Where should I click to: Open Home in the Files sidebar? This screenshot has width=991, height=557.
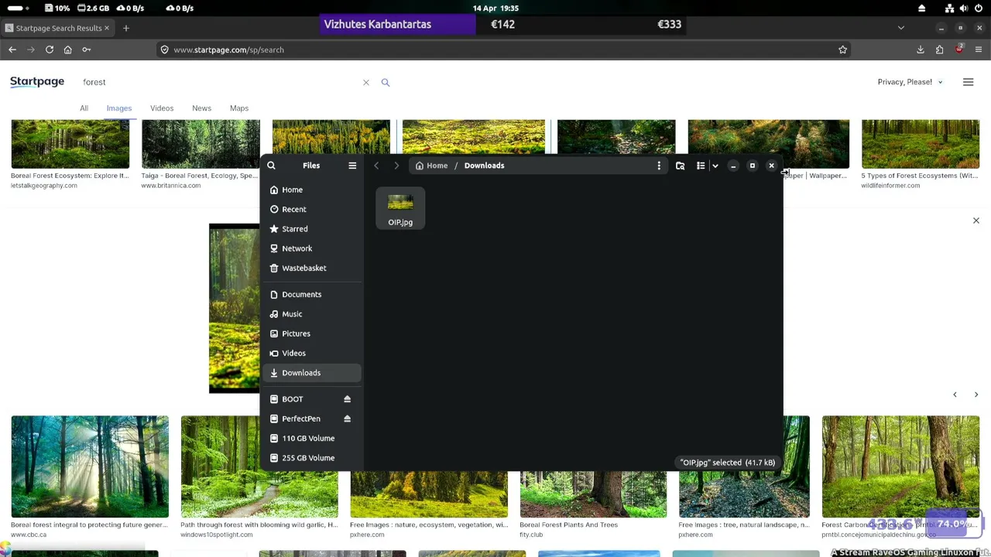tap(312, 190)
